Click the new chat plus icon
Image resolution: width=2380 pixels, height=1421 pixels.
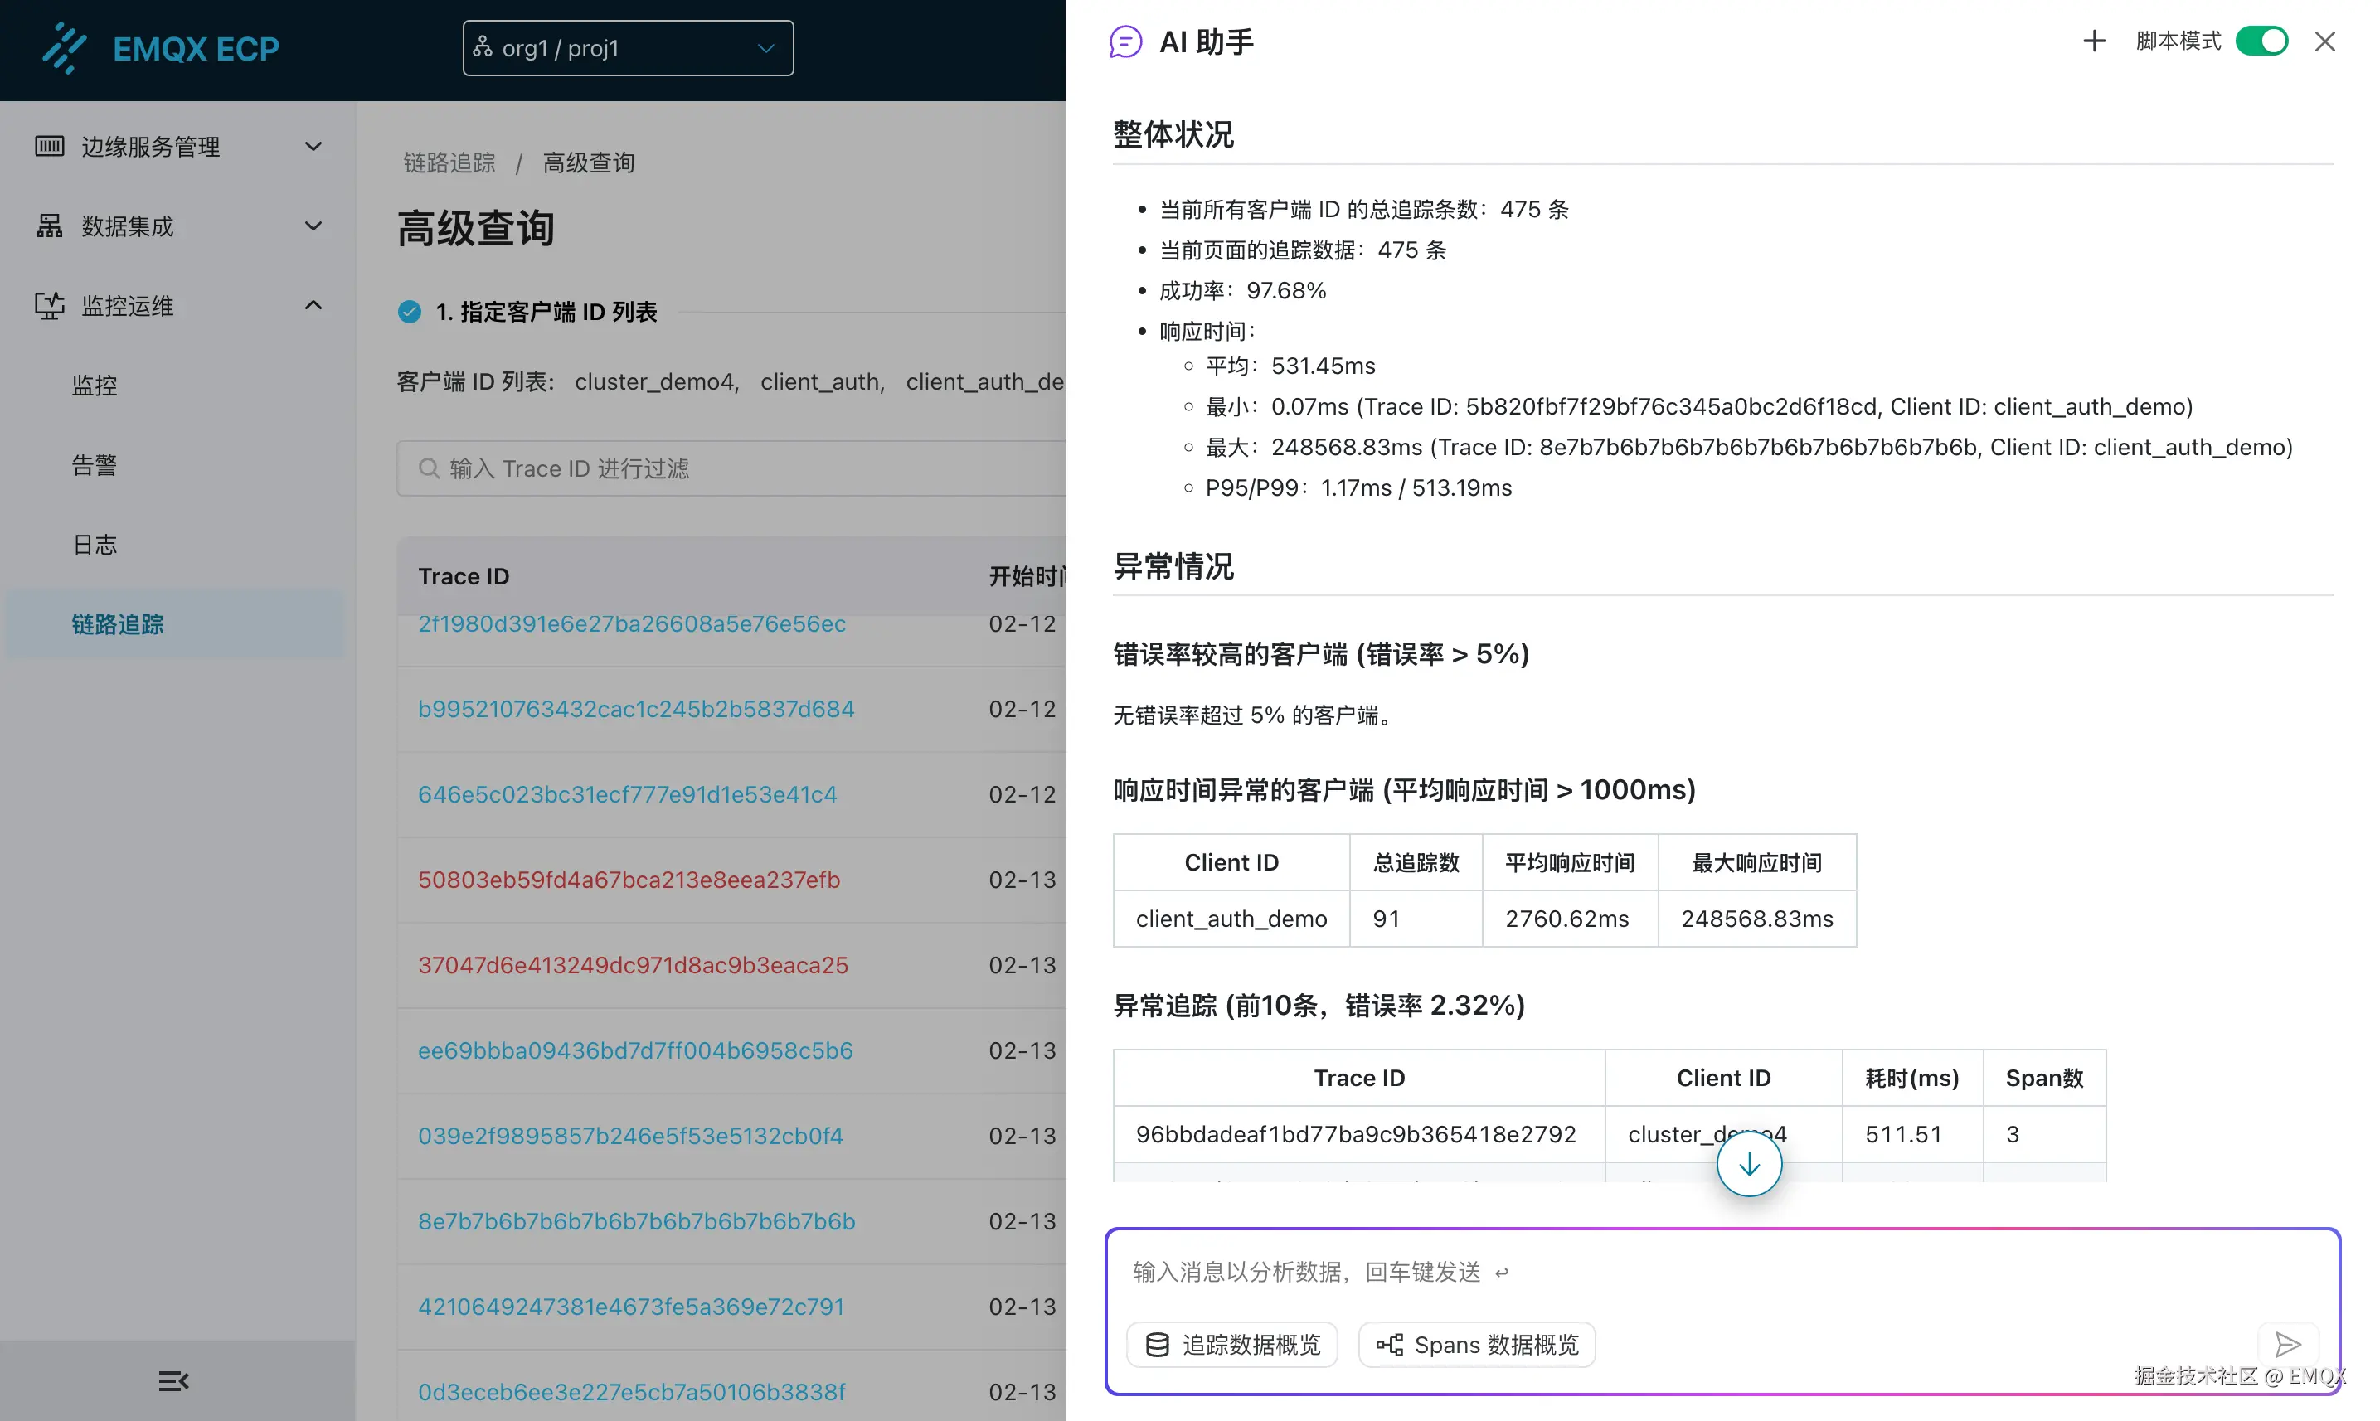[x=2094, y=41]
